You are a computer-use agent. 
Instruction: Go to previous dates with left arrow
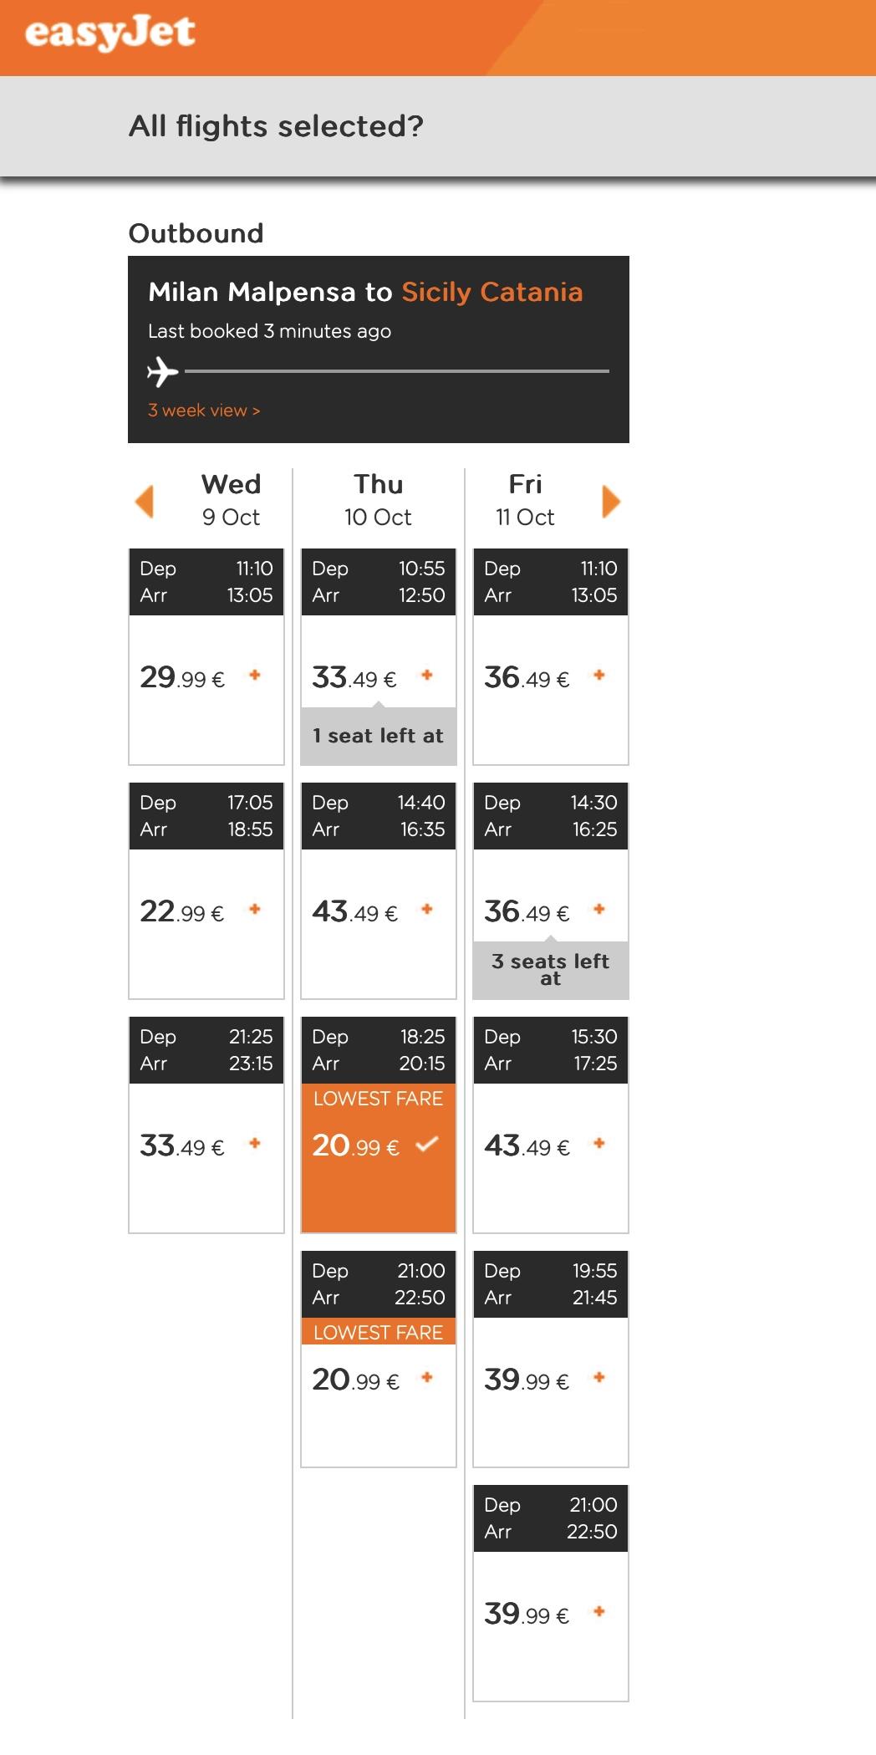click(x=145, y=502)
